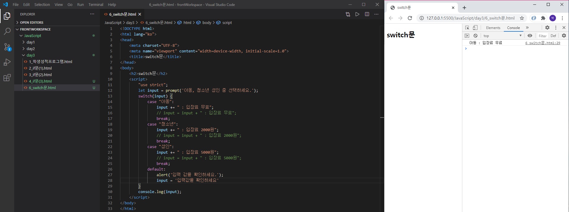Open Source Control view with badge 2
Viewport: 569px width, 212px height.
click(x=7, y=47)
